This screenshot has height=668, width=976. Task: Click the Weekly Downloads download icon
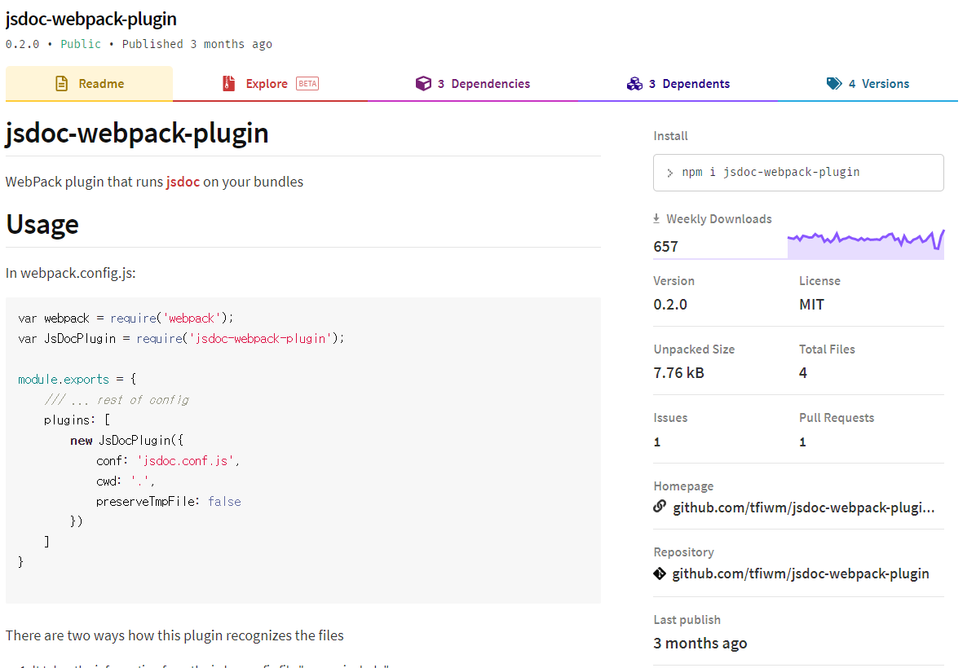coord(656,218)
